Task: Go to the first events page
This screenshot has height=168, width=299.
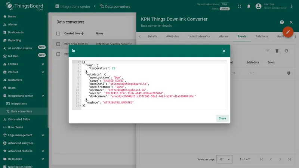Action: 261,159
